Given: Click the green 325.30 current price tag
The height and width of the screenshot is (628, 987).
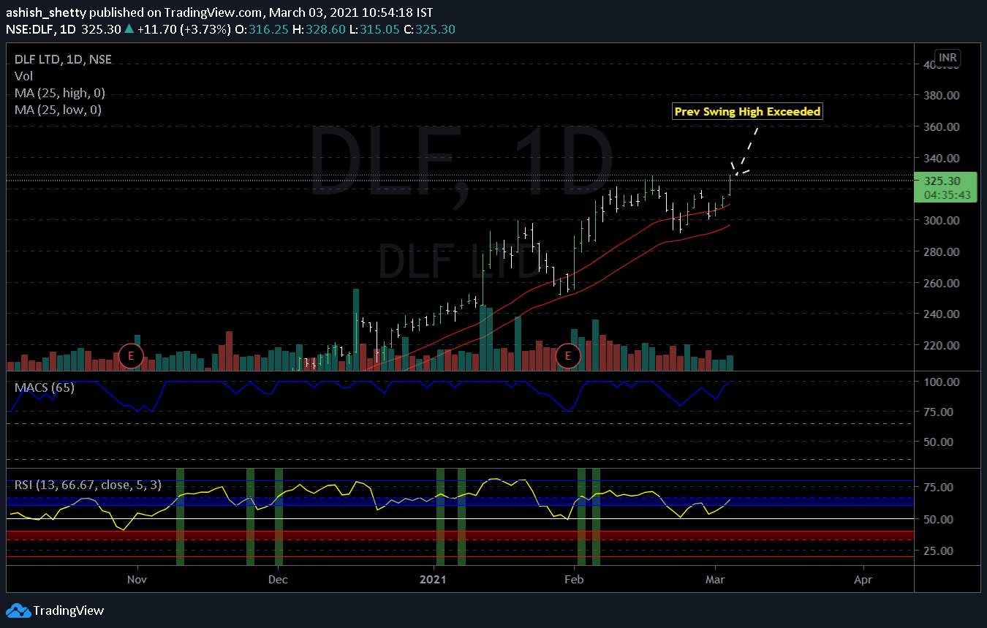Looking at the screenshot, I should [x=945, y=187].
